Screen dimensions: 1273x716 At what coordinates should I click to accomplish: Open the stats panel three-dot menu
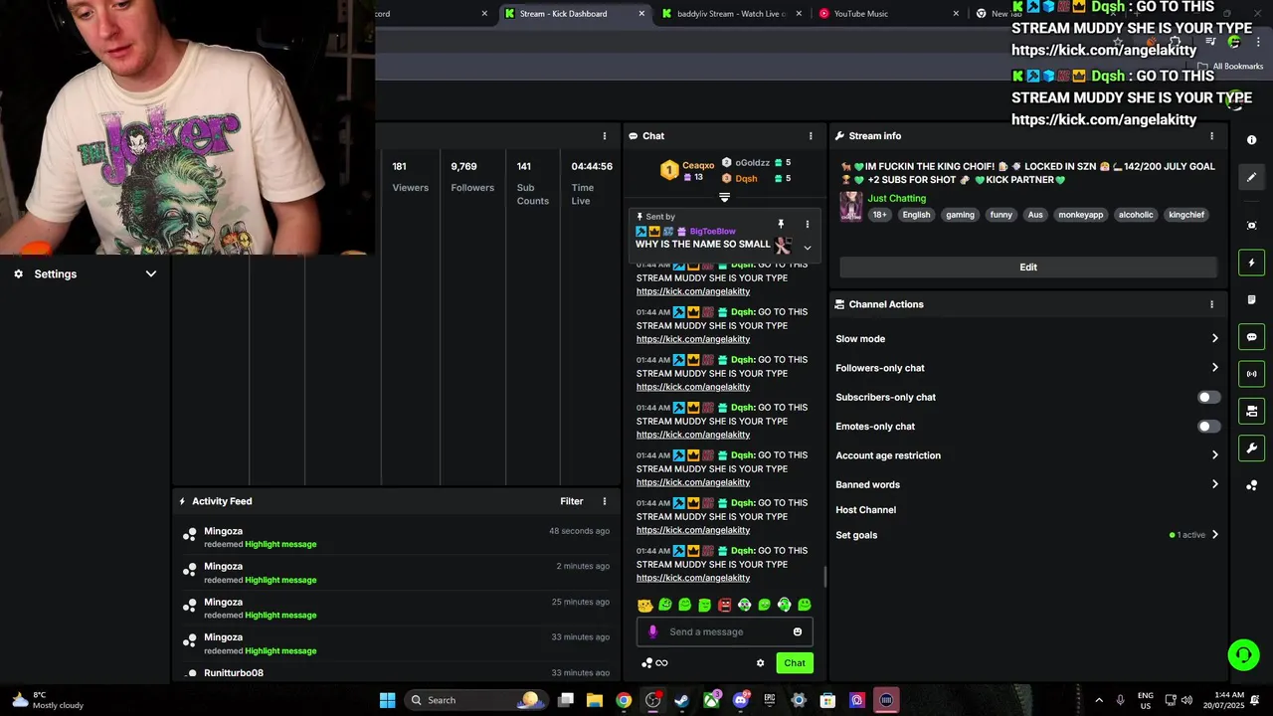point(604,136)
